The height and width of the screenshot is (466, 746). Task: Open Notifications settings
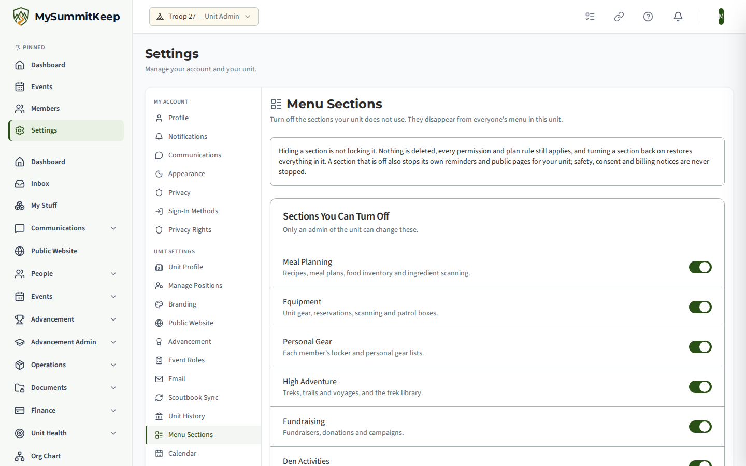203,137
